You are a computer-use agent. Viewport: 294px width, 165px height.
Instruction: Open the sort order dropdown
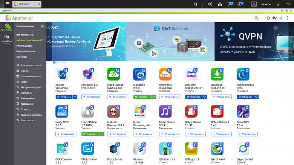pos(63,63)
